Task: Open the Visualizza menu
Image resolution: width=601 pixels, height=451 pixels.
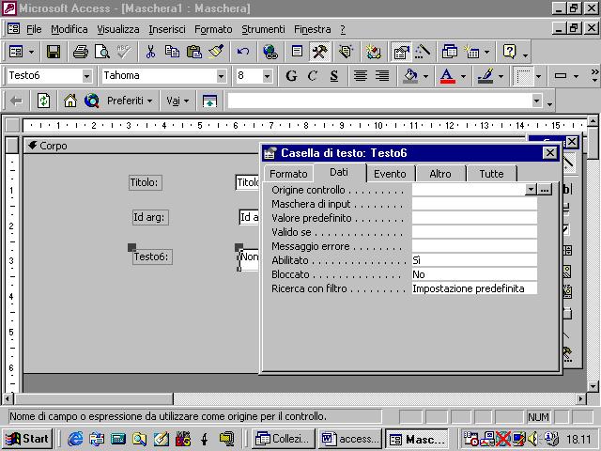Action: [x=118, y=29]
